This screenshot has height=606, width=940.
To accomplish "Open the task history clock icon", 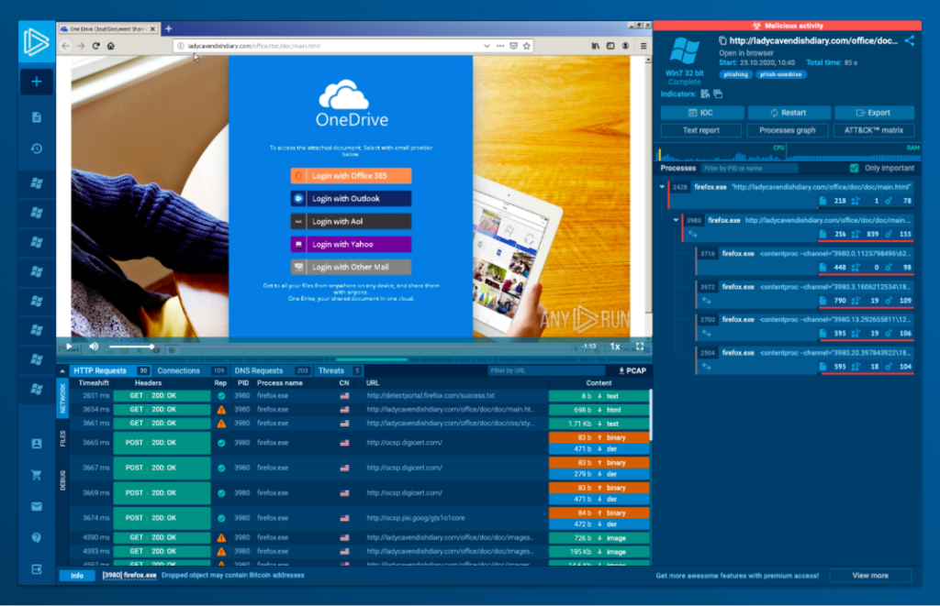I will coord(37,149).
